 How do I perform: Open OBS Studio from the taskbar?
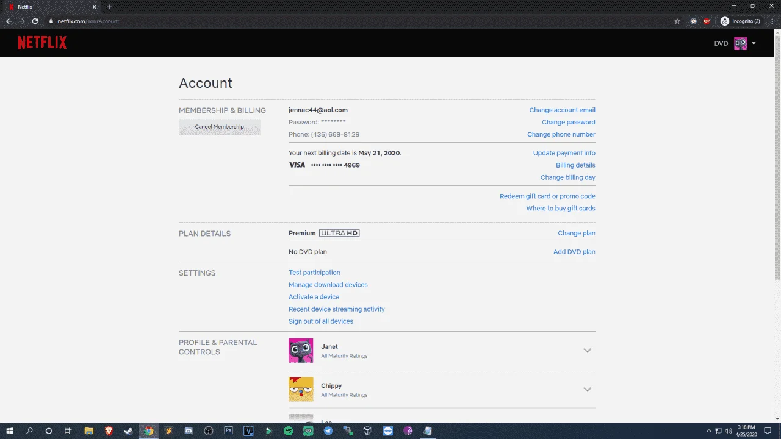pos(209,430)
